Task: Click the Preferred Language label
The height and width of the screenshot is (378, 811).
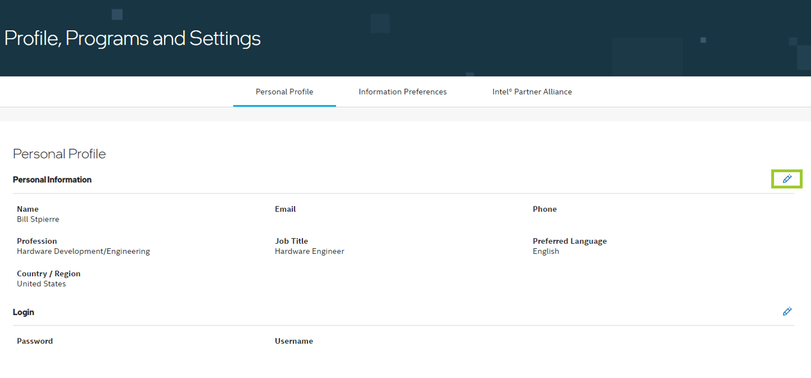Action: [570, 241]
